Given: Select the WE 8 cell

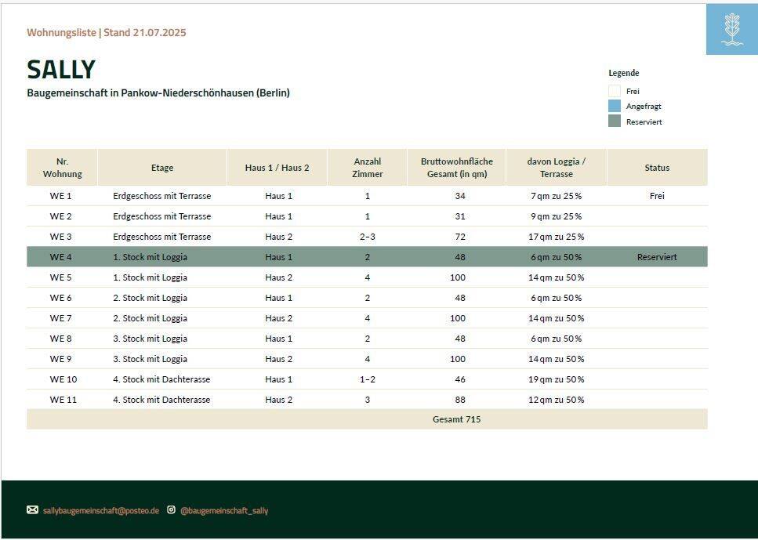Looking at the screenshot, I should pyautogui.click(x=60, y=339).
